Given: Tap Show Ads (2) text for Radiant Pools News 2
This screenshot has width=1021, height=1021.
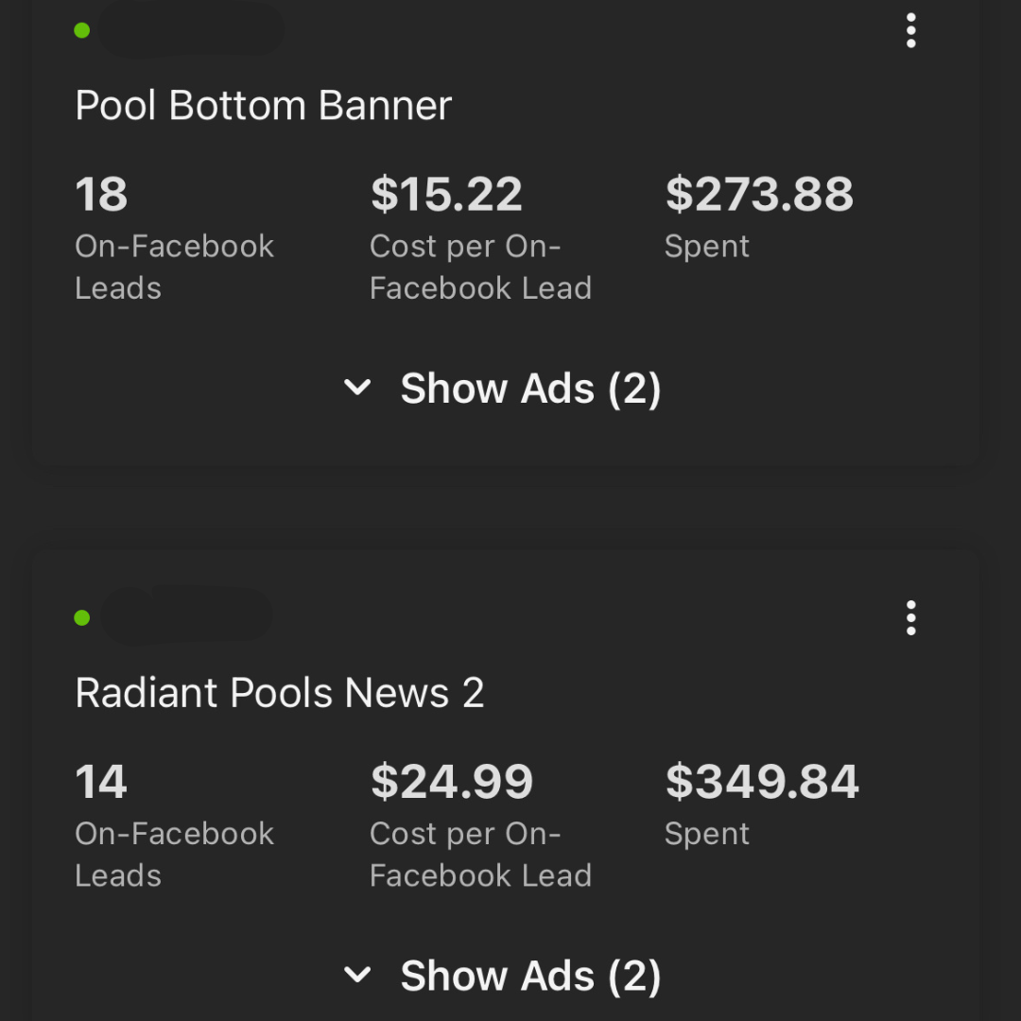Looking at the screenshot, I should (x=530, y=976).
